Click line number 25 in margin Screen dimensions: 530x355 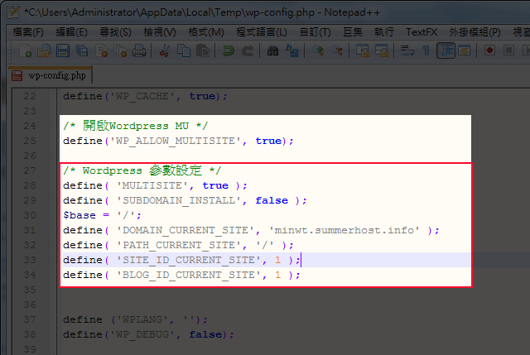30,141
